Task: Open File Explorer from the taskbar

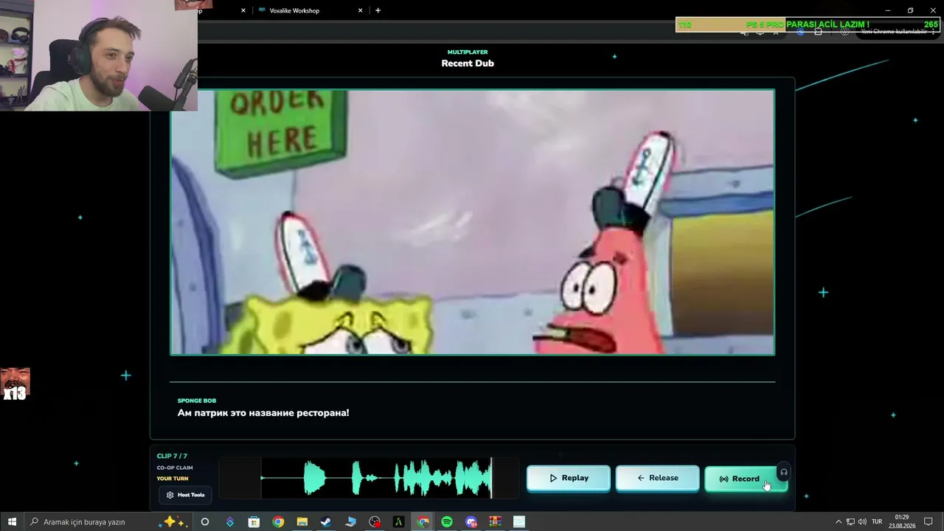Action: (302, 521)
